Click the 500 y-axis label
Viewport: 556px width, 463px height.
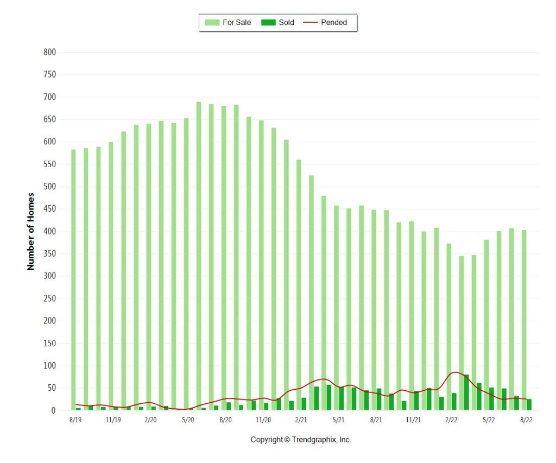point(49,187)
